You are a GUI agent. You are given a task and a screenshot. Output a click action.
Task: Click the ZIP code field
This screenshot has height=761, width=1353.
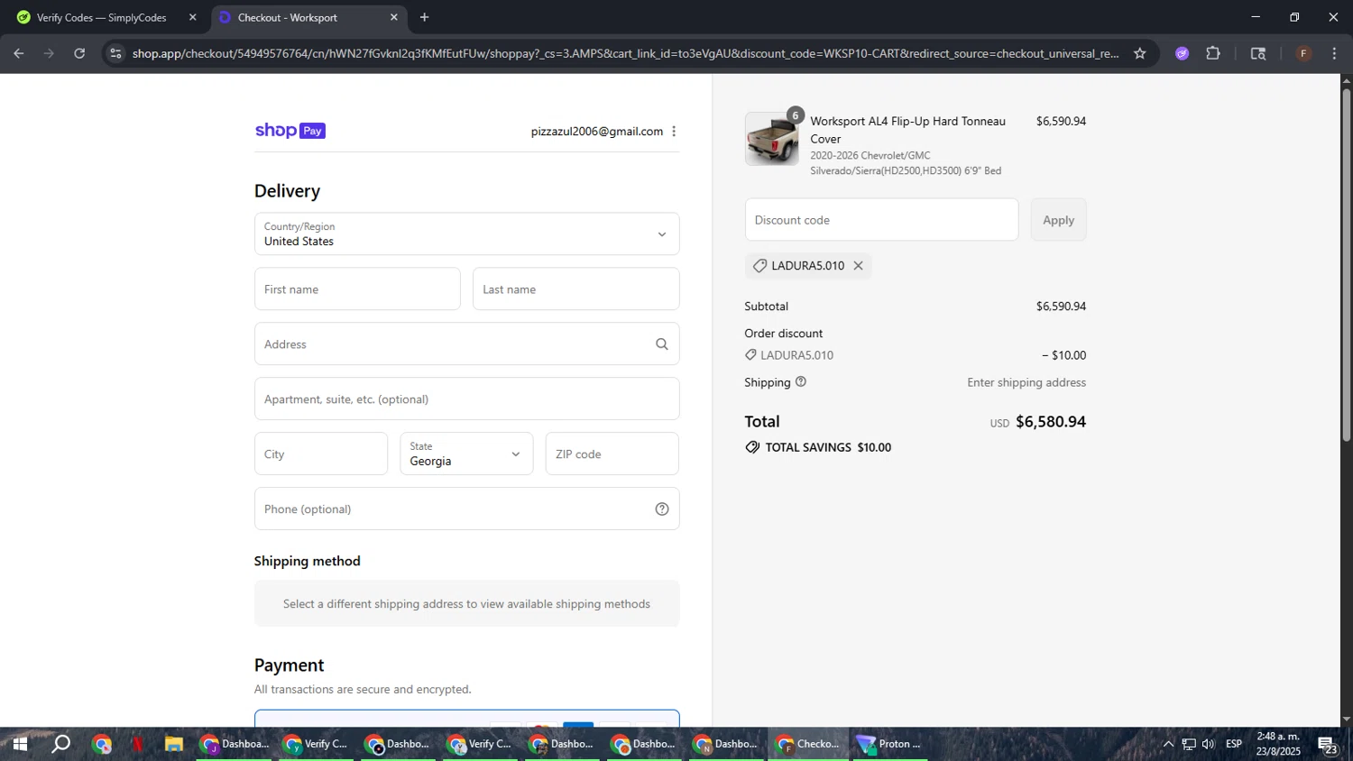[612, 454]
